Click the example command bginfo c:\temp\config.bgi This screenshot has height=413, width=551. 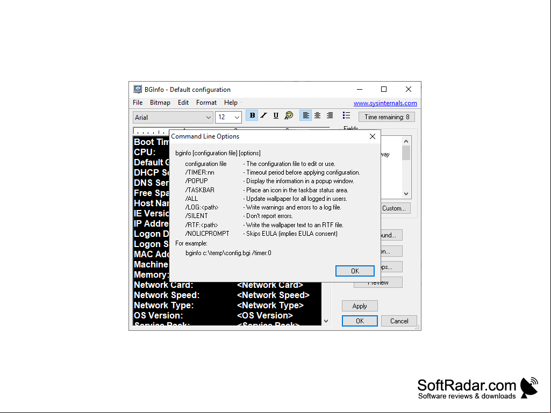point(228,253)
